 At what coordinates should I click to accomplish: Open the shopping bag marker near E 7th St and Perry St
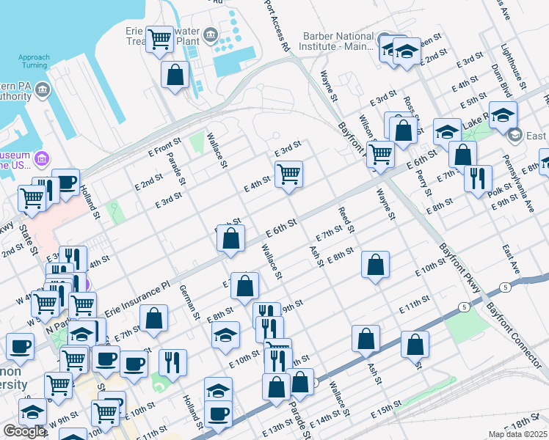[462, 155]
